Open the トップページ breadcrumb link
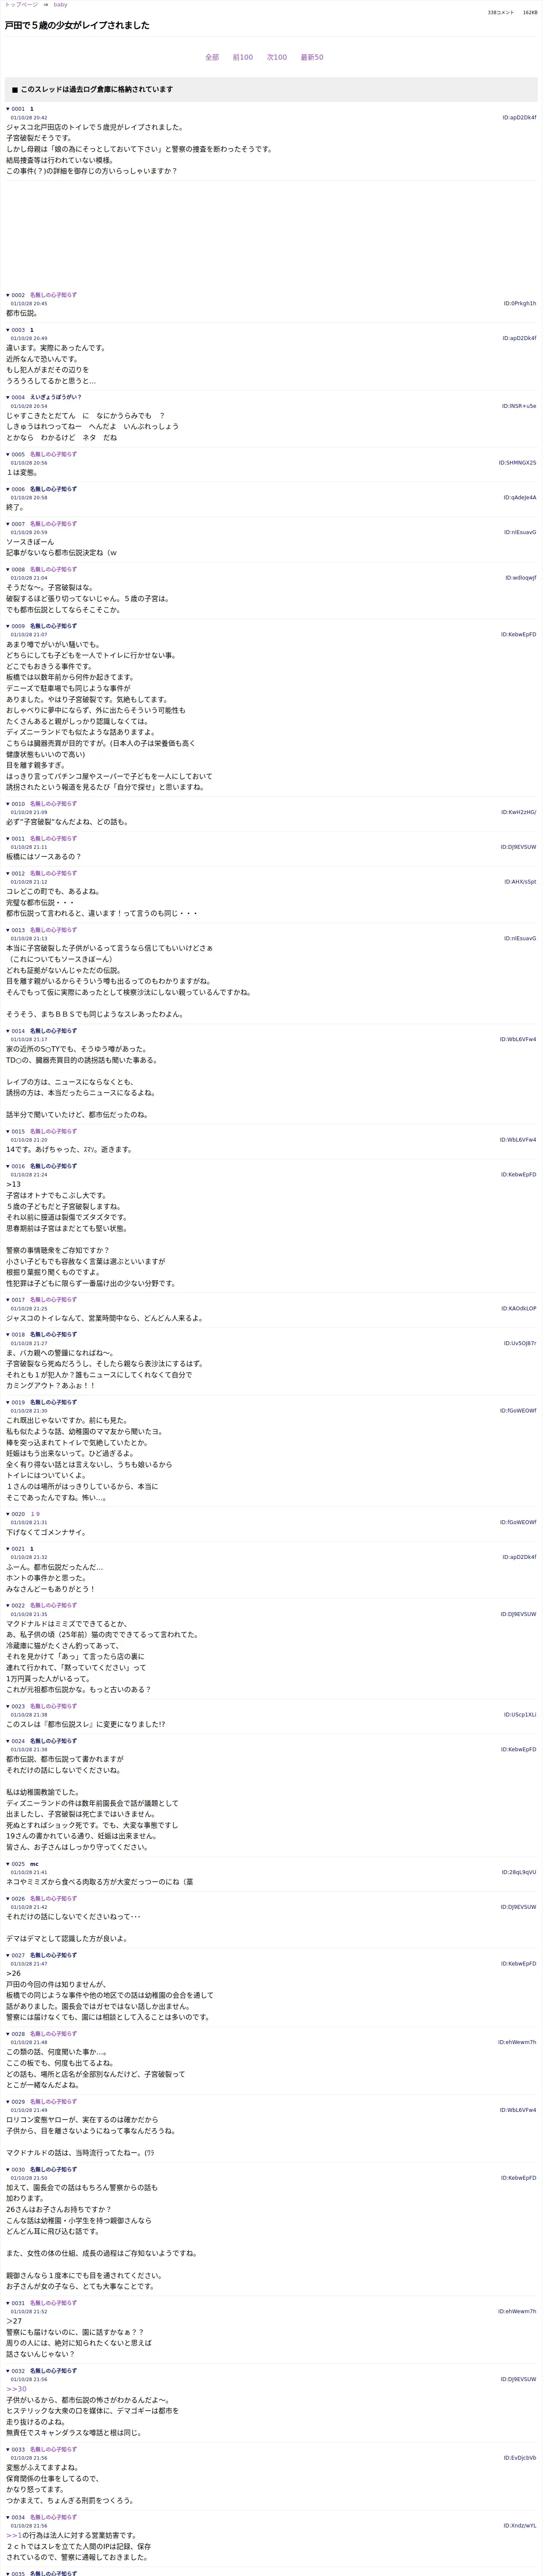This screenshot has height=2576, width=551. 21,5
